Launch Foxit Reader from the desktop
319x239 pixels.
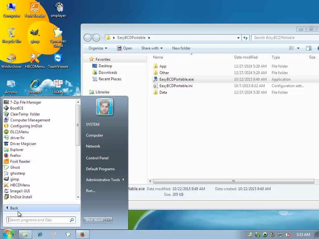pyautogui.click(x=35, y=10)
